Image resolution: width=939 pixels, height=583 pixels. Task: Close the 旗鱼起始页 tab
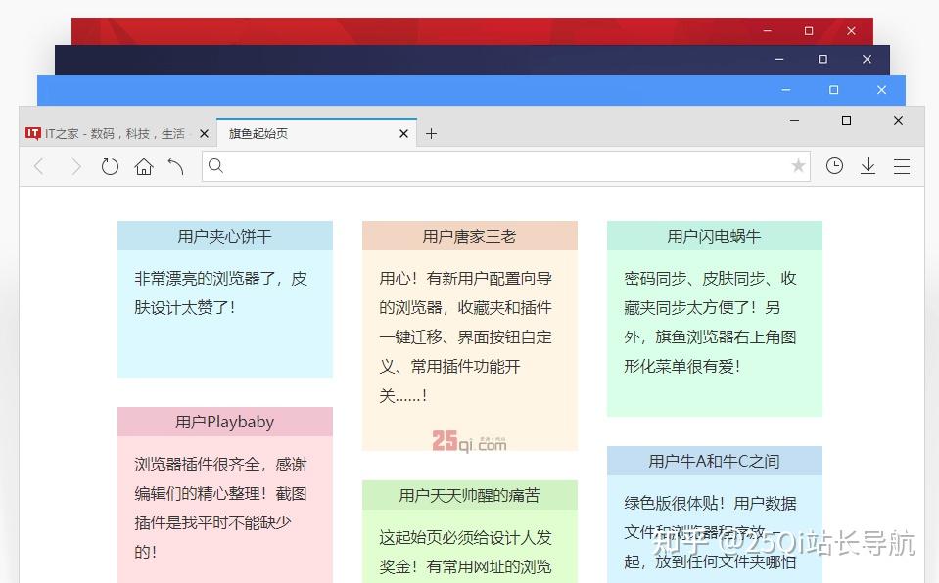click(402, 133)
